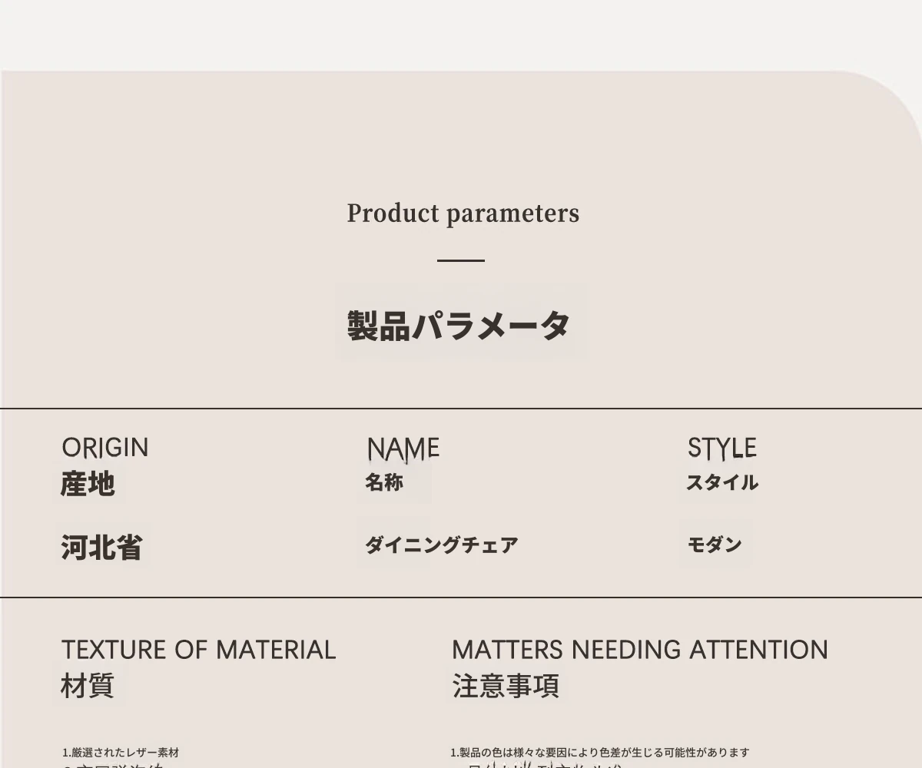This screenshot has width=922, height=768.
Task: Click the 名称 text
Action: [384, 483]
